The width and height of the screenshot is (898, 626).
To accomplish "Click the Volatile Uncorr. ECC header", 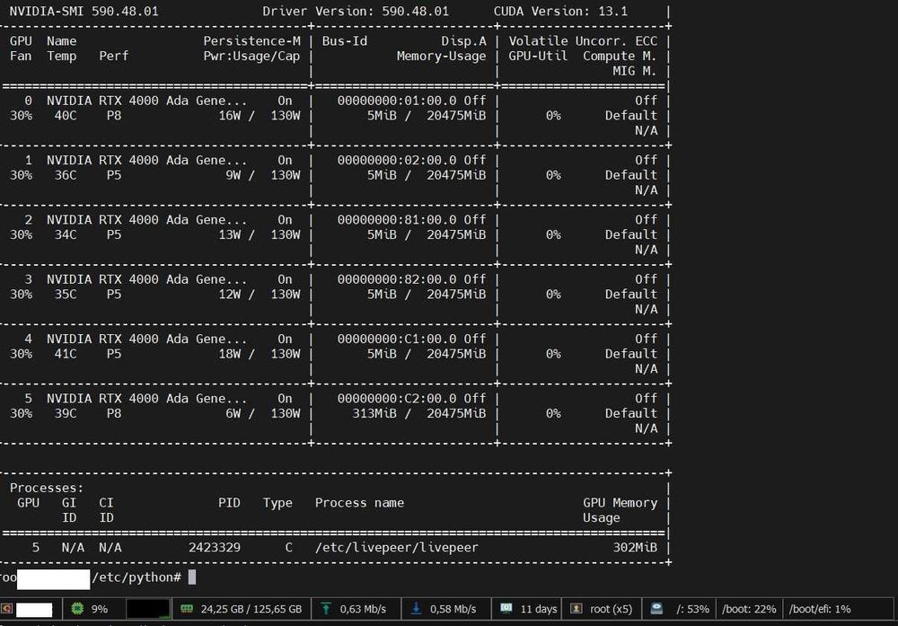I will 583,41.
